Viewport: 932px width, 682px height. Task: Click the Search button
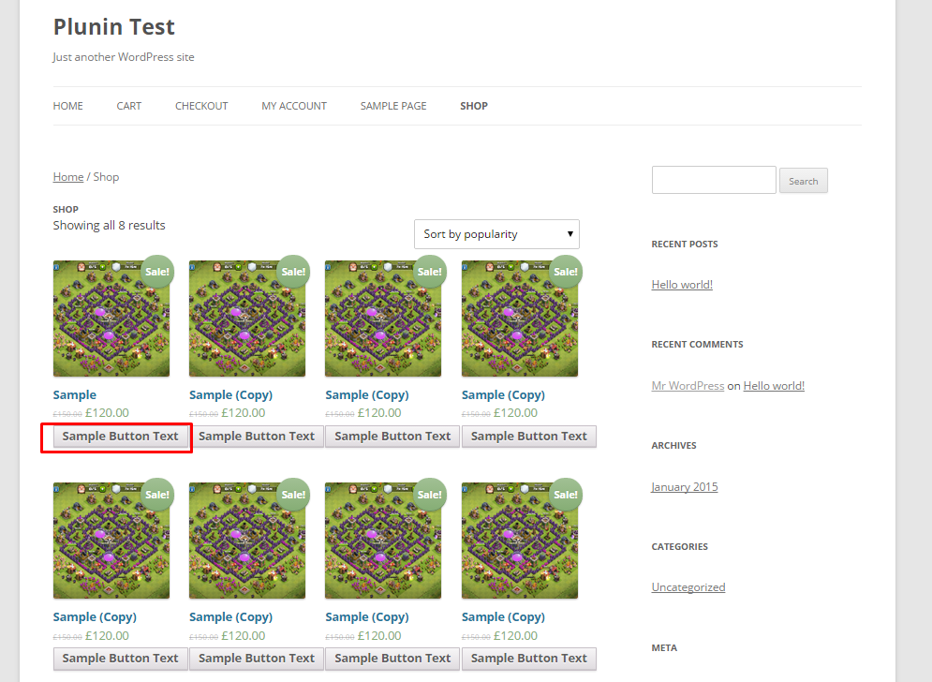[803, 181]
